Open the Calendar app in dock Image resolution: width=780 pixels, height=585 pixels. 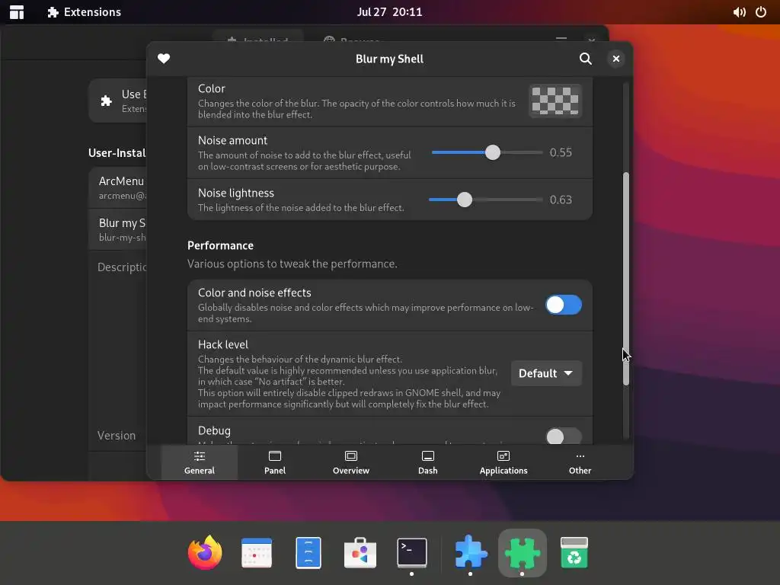click(257, 552)
